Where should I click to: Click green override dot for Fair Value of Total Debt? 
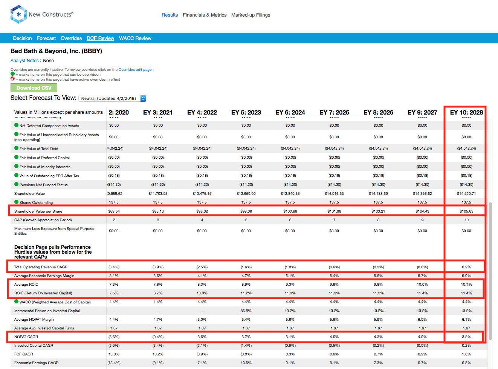[x=16, y=148]
